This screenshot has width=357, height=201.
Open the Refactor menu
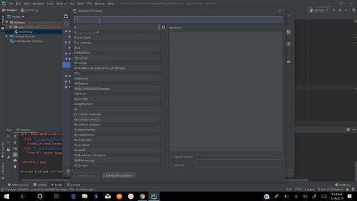[x=61, y=4]
